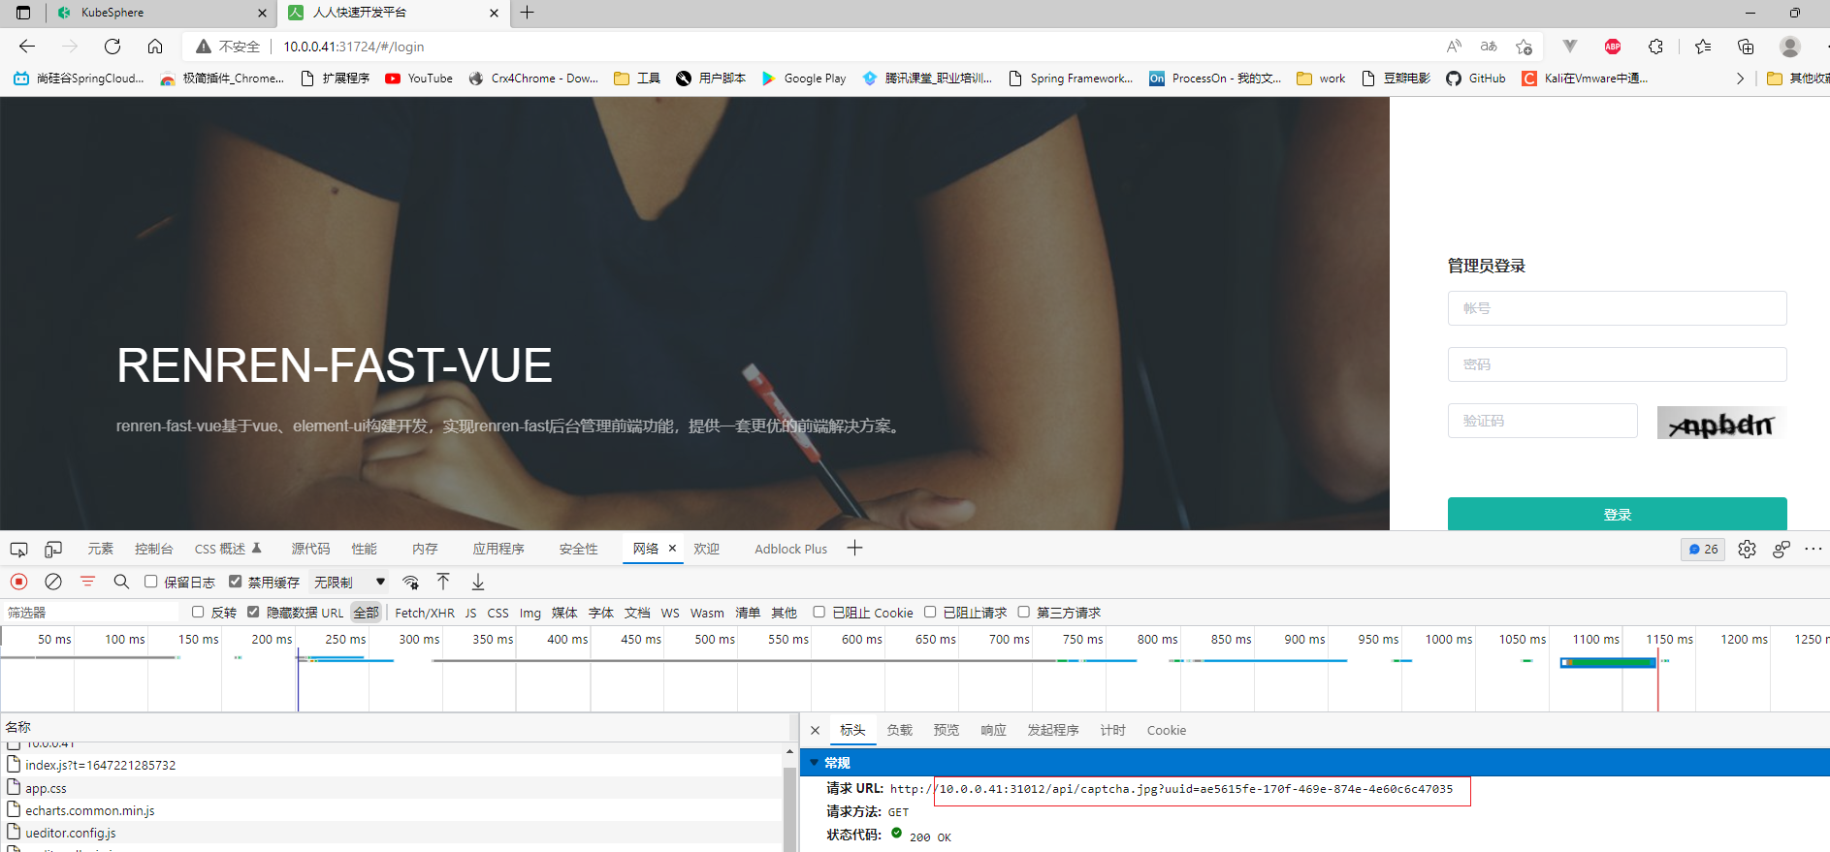This screenshot has width=1830, height=852.
Task: Search the network log
Action: pyautogui.click(x=121, y=582)
